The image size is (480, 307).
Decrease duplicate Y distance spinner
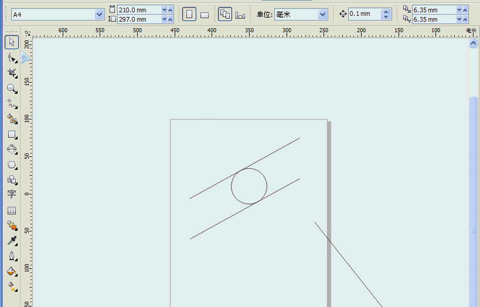pyautogui.click(x=459, y=19)
